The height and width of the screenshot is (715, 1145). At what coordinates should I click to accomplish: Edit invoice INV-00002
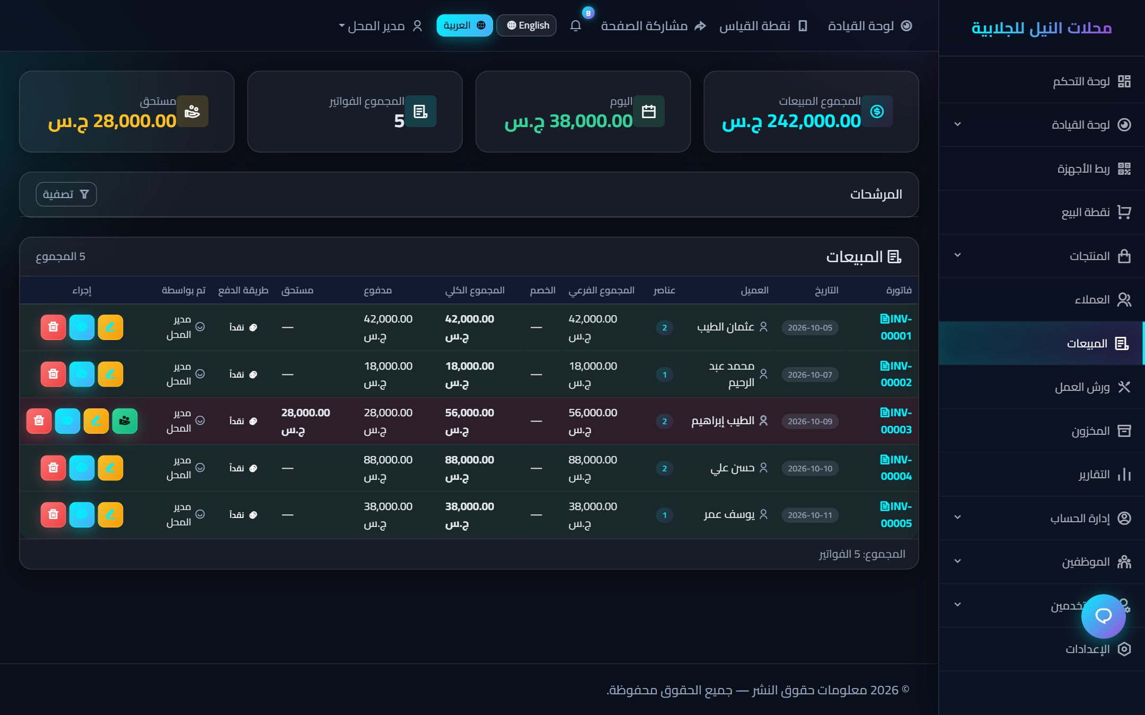click(110, 374)
